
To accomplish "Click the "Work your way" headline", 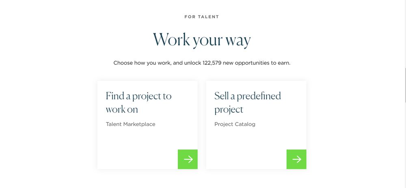I will pyautogui.click(x=202, y=40).
